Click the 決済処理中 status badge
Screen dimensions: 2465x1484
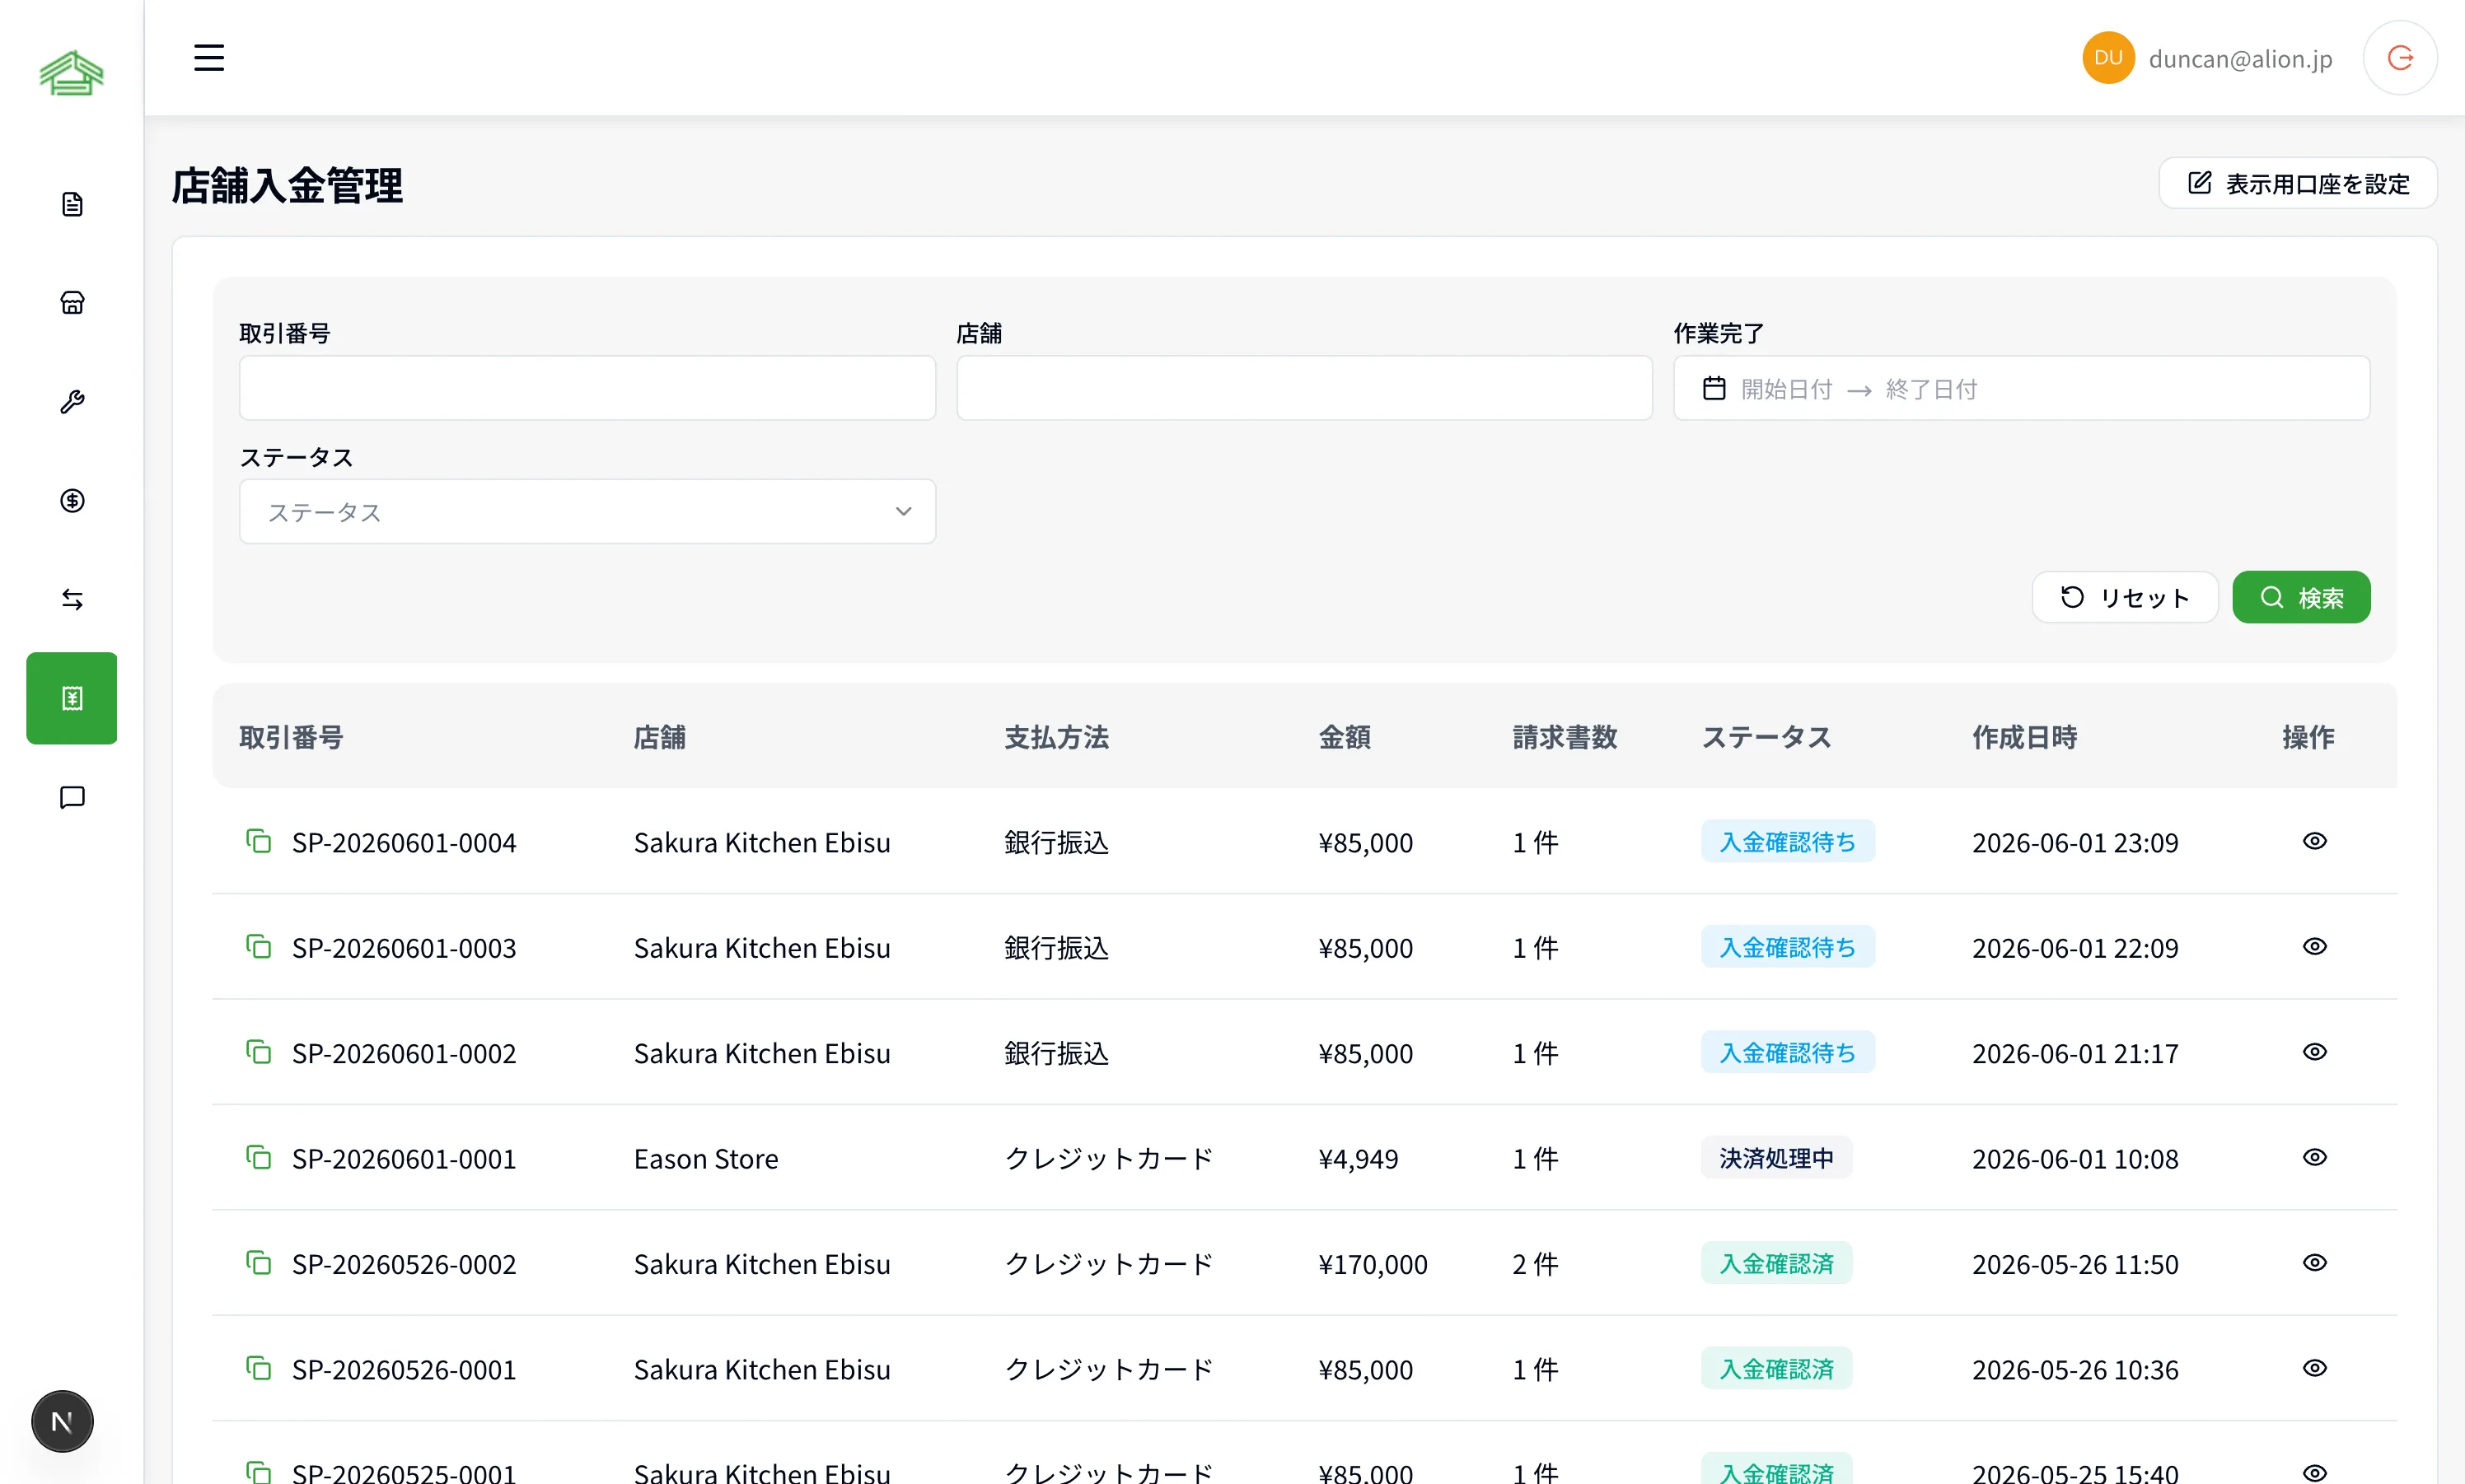1775,1157
